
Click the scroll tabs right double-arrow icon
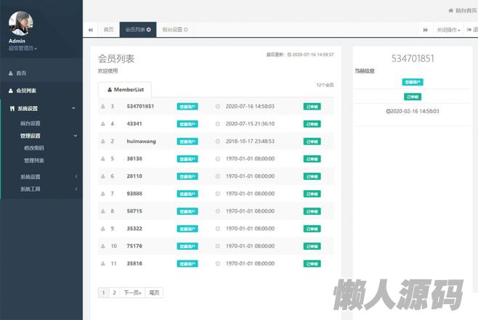425,30
